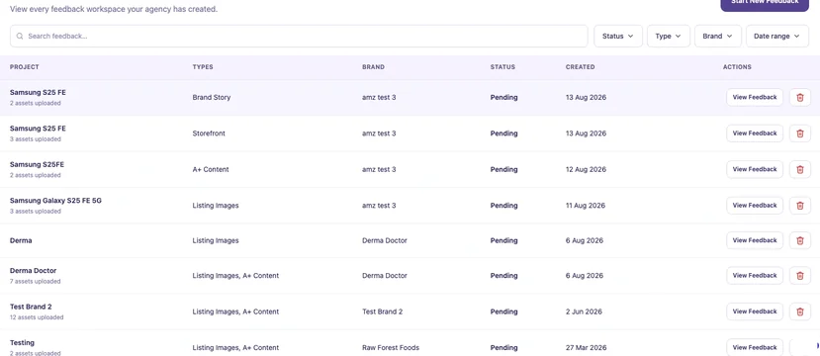This screenshot has width=820, height=356.
Task: Click the '12 assets uploaded' subtitle
Action: pyautogui.click(x=37, y=317)
